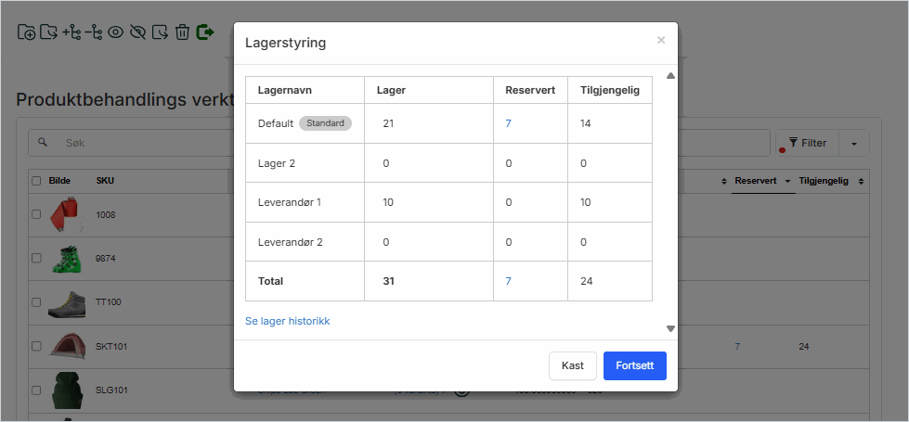Click the crossed-out eye hide icon
909x422 pixels.
coord(138,32)
